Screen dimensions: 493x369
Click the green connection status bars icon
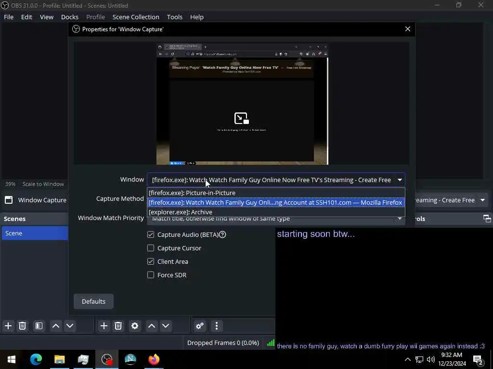pyautogui.click(x=271, y=343)
